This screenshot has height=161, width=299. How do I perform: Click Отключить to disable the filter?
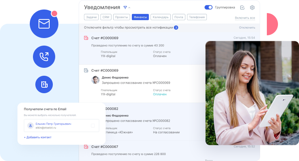(247, 27)
